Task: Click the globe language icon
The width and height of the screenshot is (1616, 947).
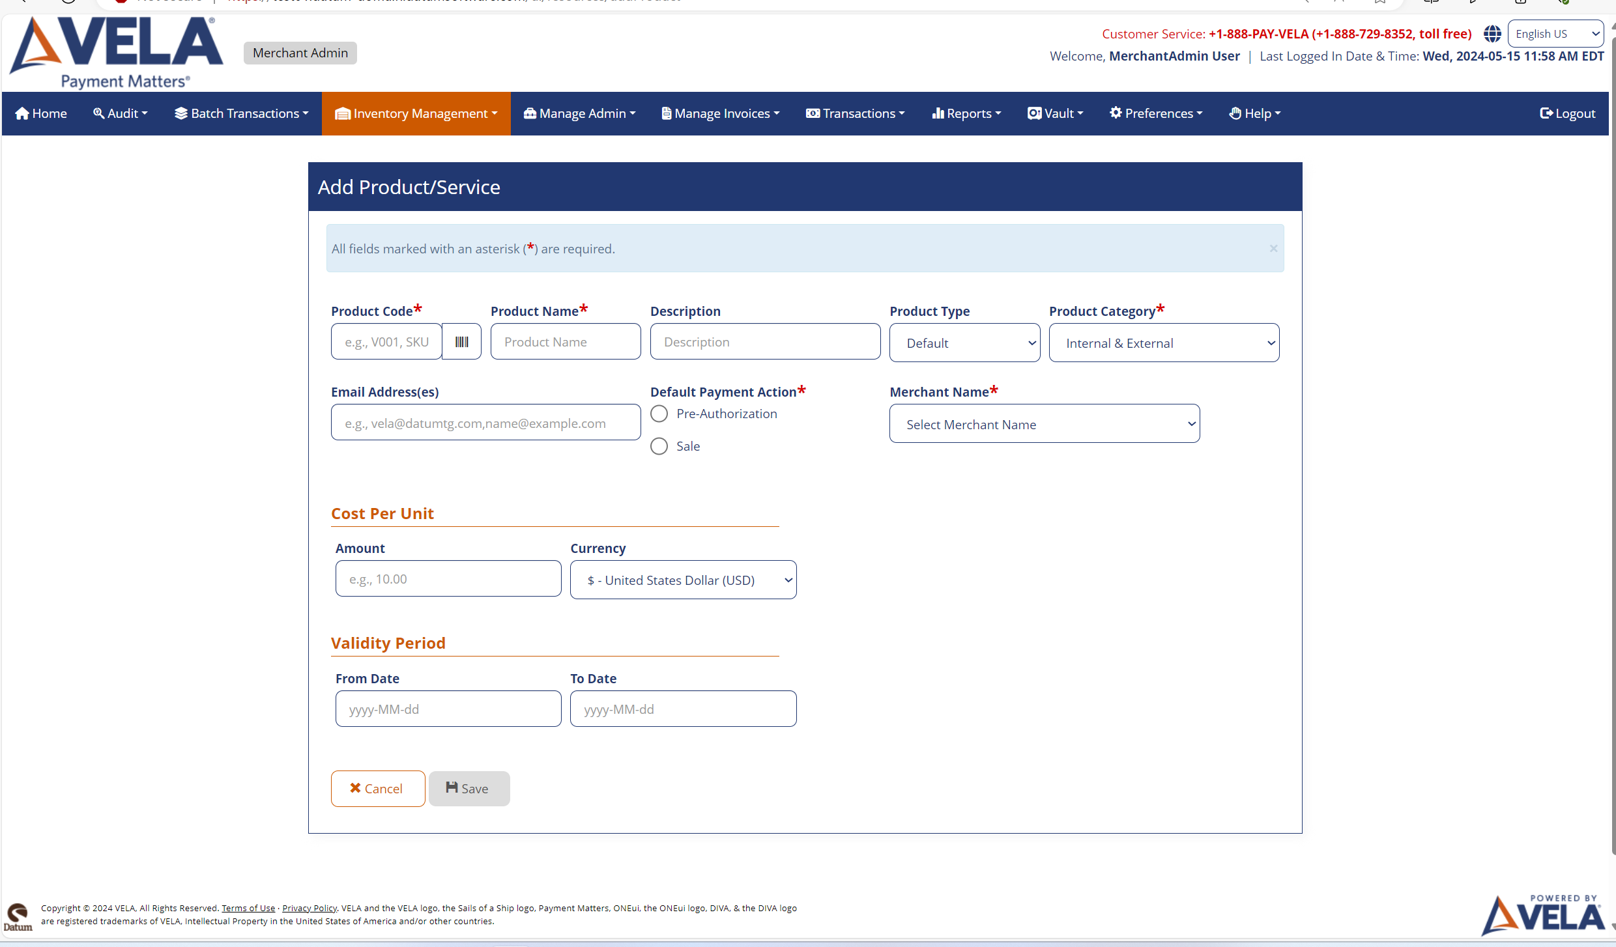Action: (x=1492, y=34)
